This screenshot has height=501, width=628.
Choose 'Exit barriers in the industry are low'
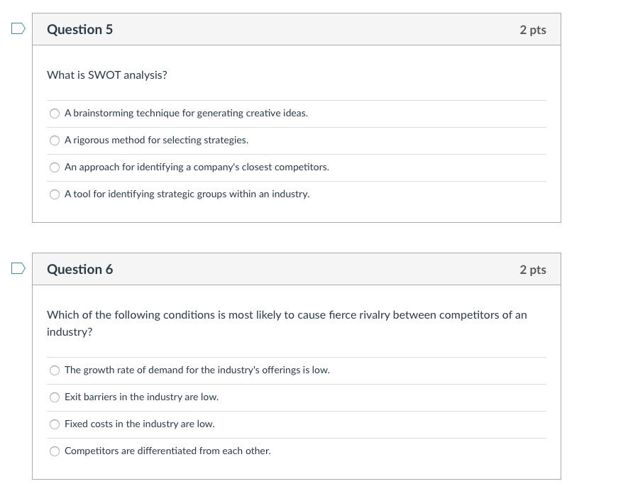(55, 397)
